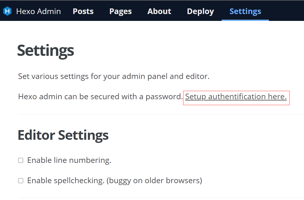Click the blue underline beneath Settings tab

[245, 20]
